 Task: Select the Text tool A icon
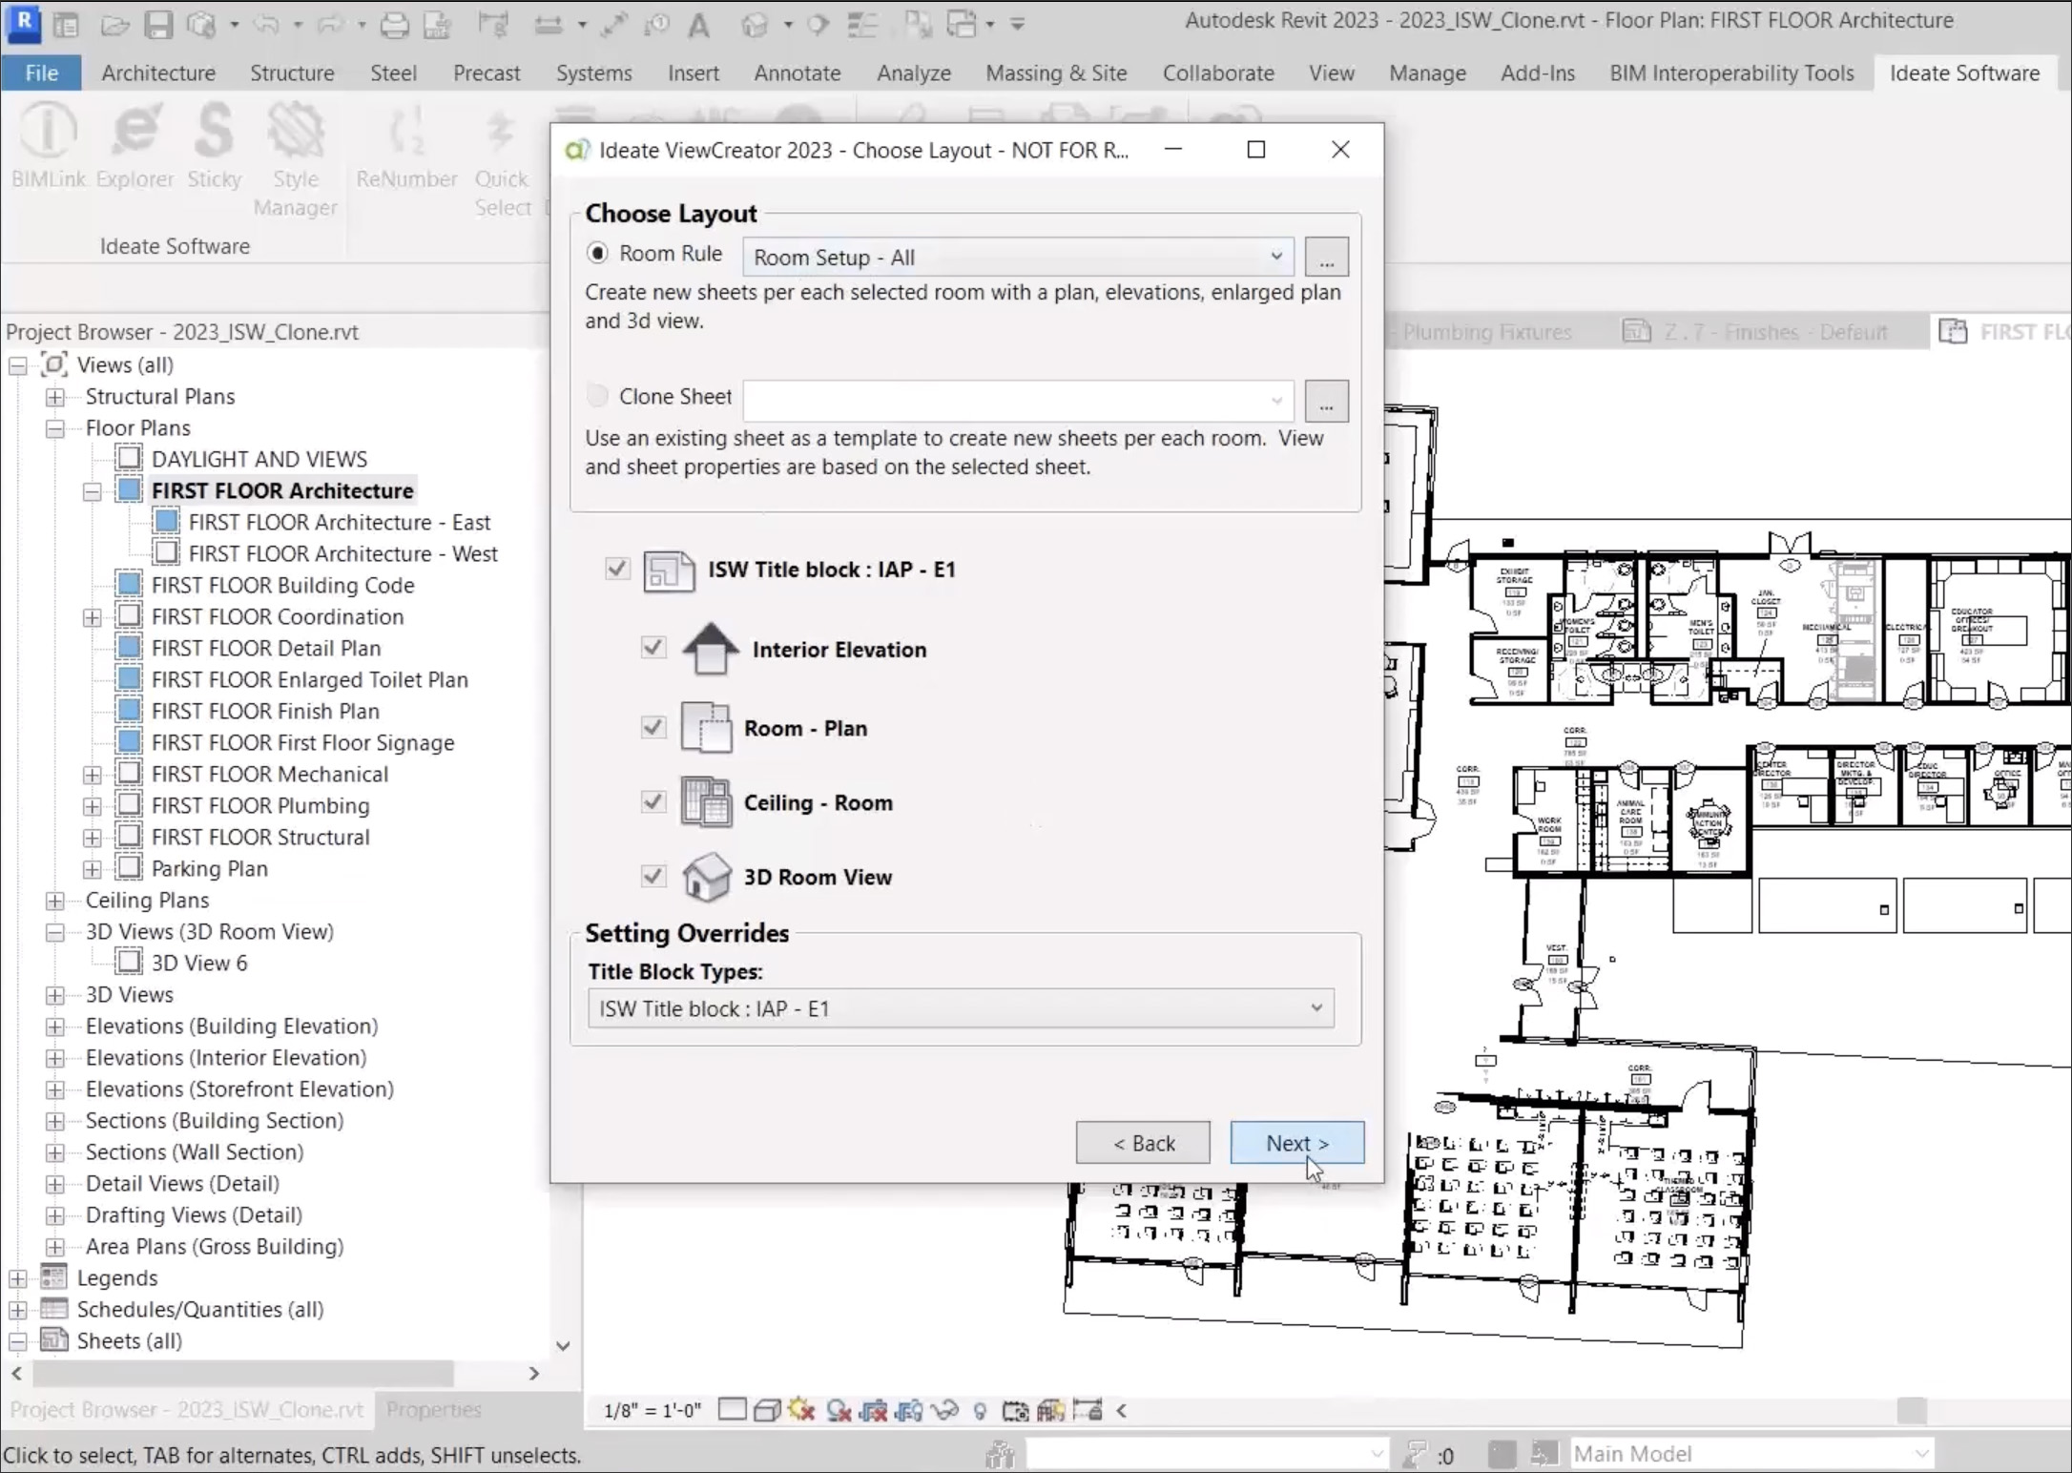(x=699, y=25)
